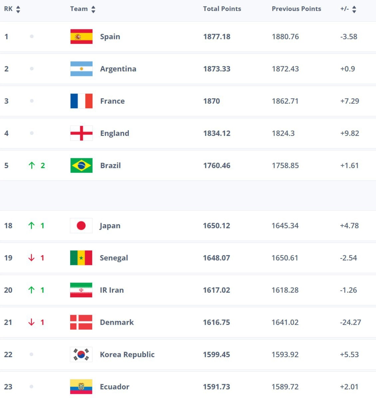
Task: Click the Japan flag icon
Action: [x=81, y=226]
